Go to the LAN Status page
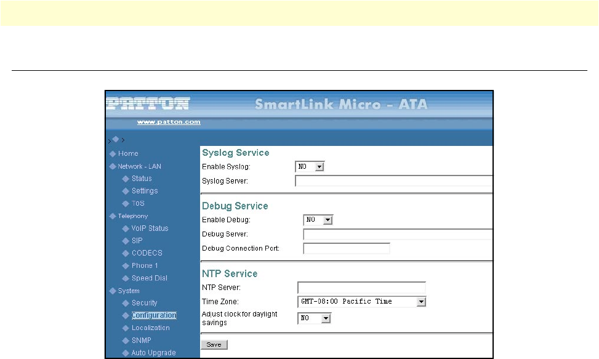This screenshot has width=599, height=359. click(x=142, y=179)
